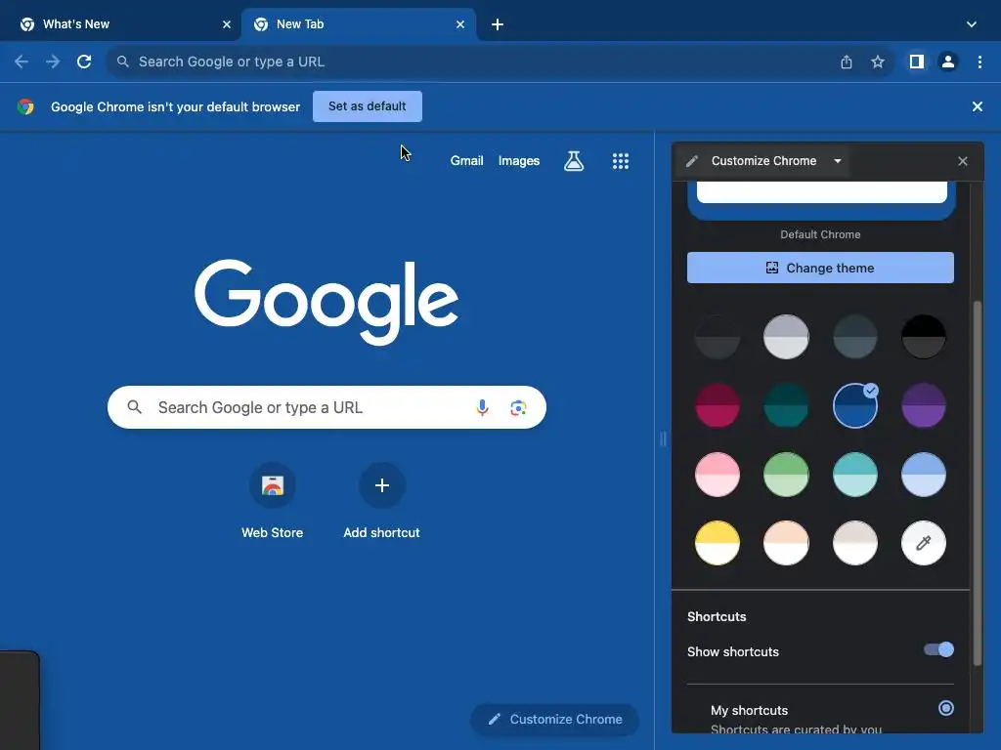Click Add shortcut plus tile
Screen dimensions: 1001x750
(x=382, y=501)
